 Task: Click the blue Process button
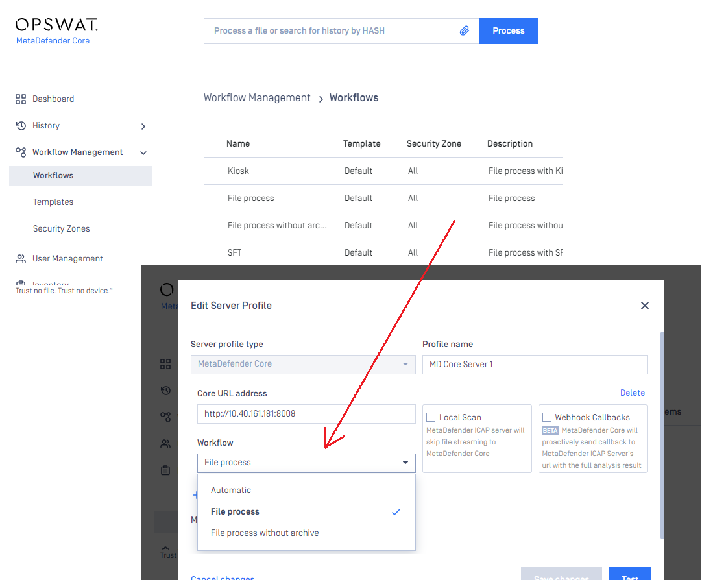509,31
